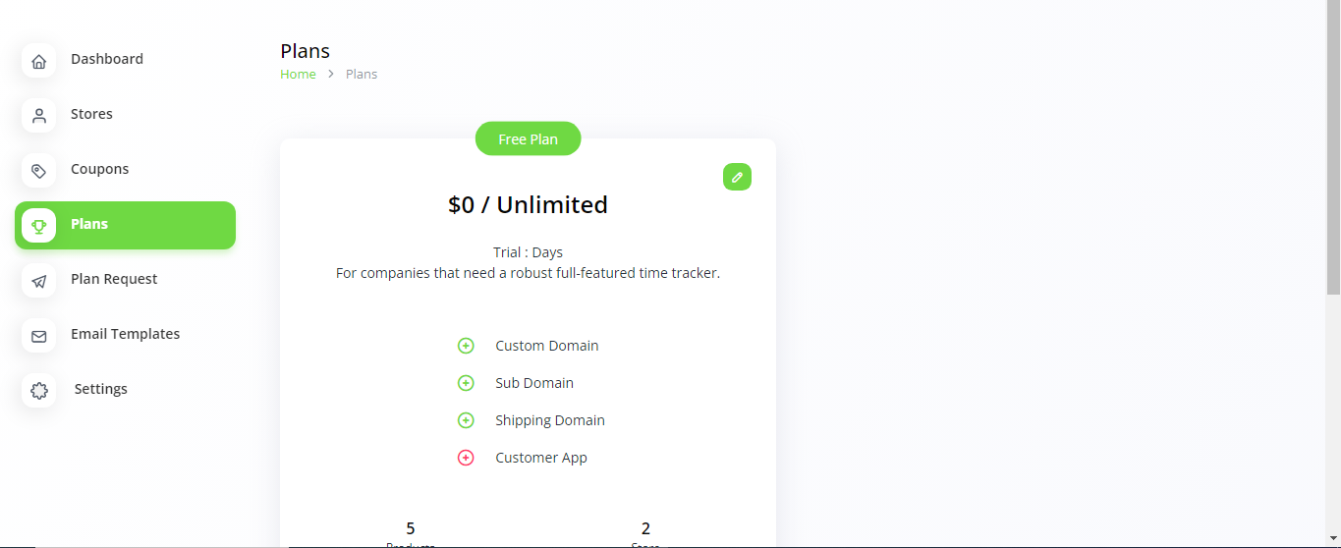The width and height of the screenshot is (1341, 548).
Task: Click the red plus beside Customer App
Action: pos(466,458)
